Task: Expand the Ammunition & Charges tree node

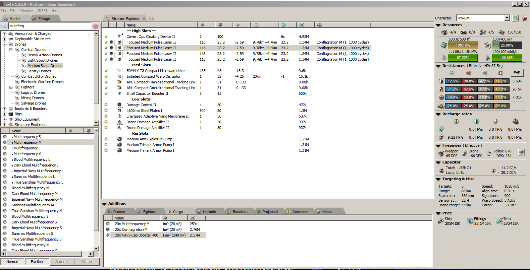Action: pos(4,33)
